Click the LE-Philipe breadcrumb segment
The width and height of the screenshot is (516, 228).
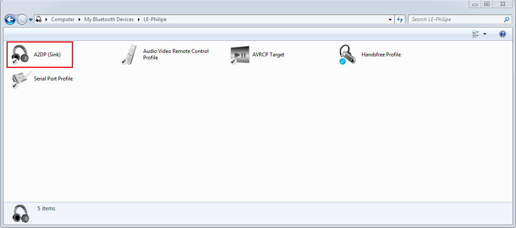point(155,19)
